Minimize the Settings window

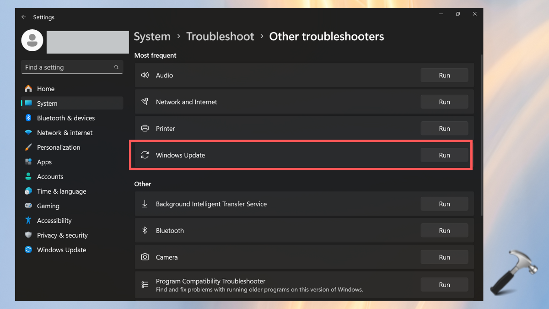(441, 14)
